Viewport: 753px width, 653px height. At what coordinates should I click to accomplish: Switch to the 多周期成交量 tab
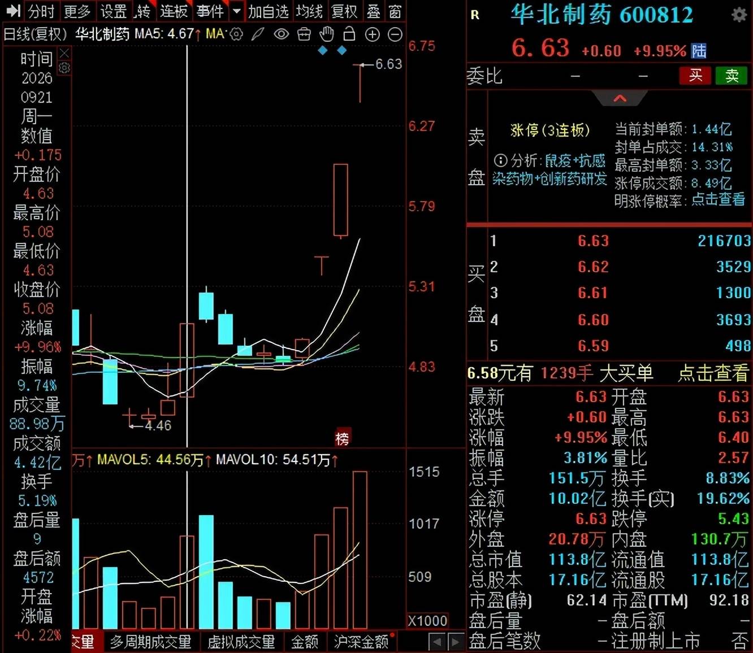tap(151, 642)
